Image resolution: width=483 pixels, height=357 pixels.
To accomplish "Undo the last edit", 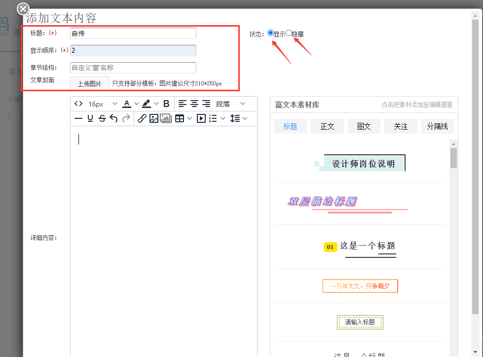I will [x=113, y=118].
